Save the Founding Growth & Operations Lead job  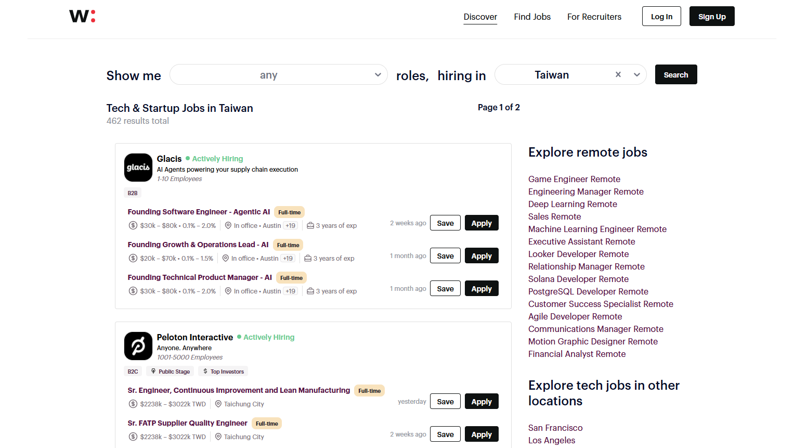445,256
